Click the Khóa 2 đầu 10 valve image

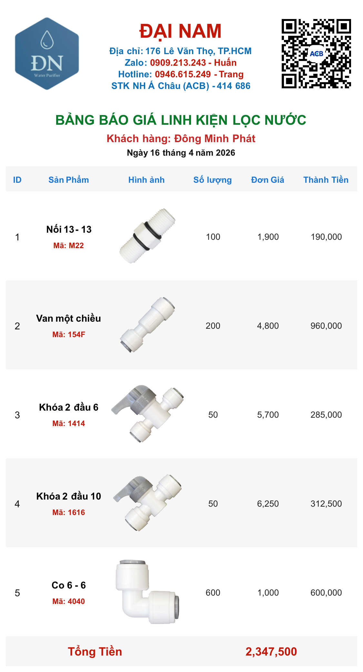tap(147, 503)
